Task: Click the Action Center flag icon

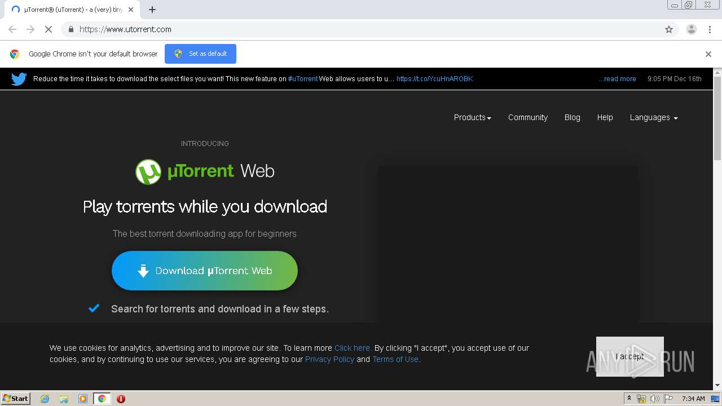Action: tap(668, 399)
